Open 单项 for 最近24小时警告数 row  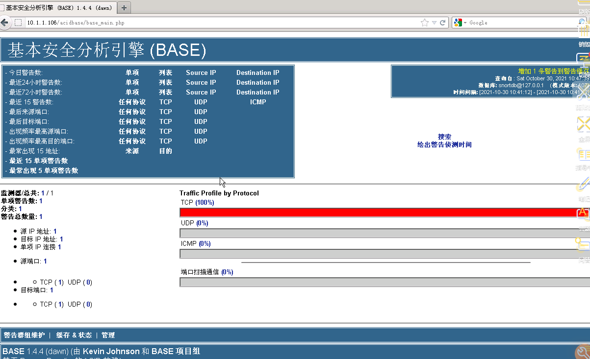pyautogui.click(x=132, y=82)
